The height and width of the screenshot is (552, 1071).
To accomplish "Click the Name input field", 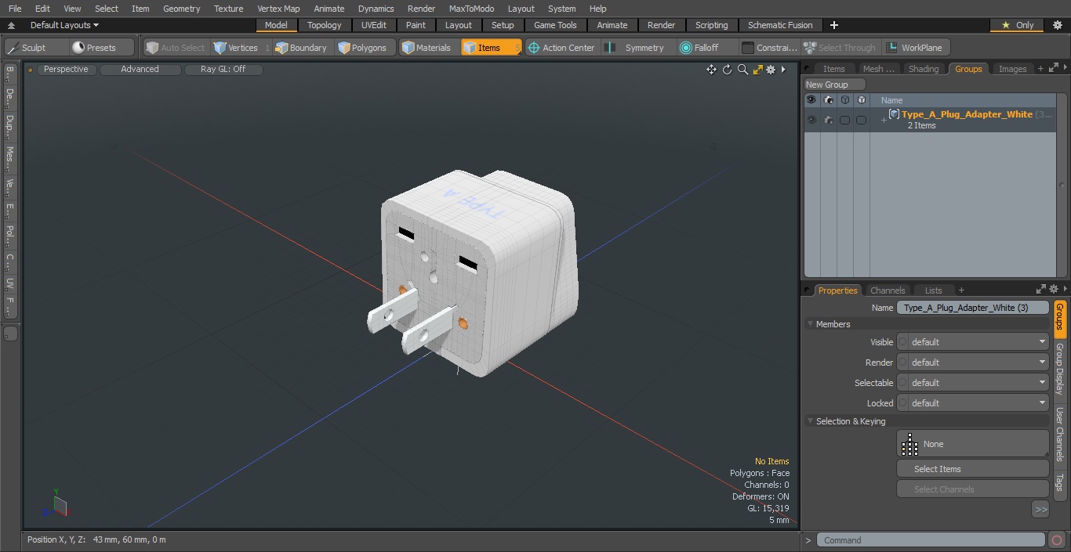I will 972,308.
